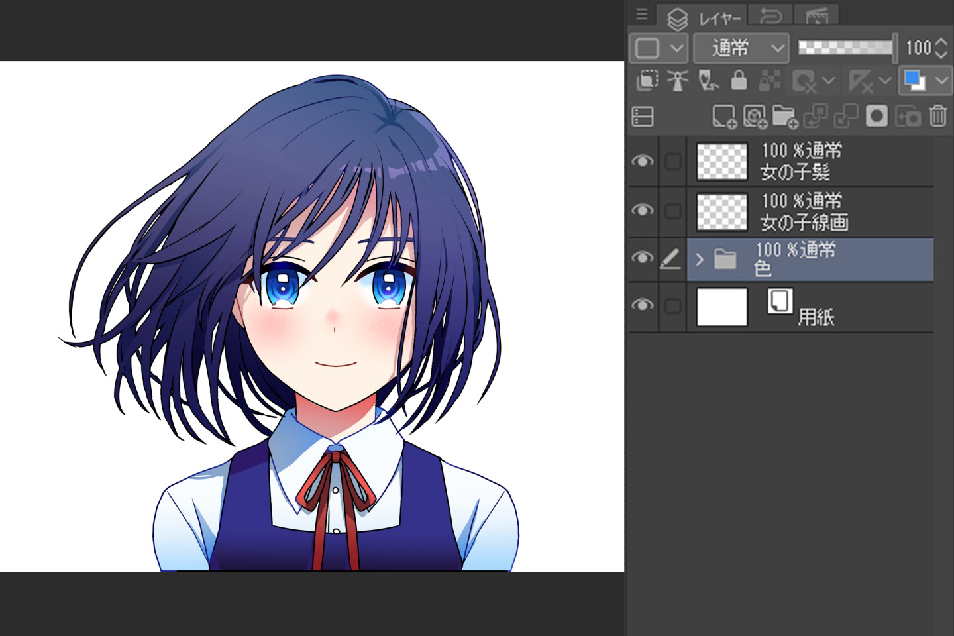This screenshot has width=954, height=636.
Task: Create a new layer folder
Action: 785,117
